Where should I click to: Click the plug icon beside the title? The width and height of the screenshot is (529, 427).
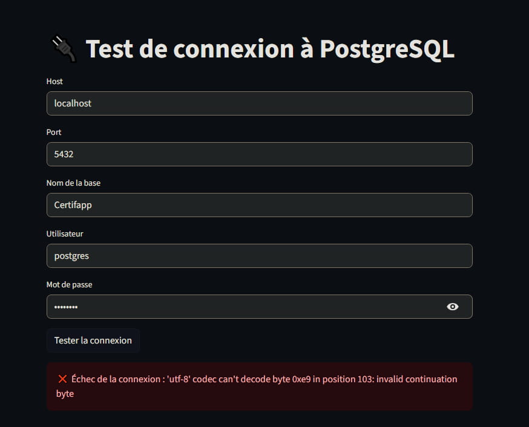(x=62, y=50)
